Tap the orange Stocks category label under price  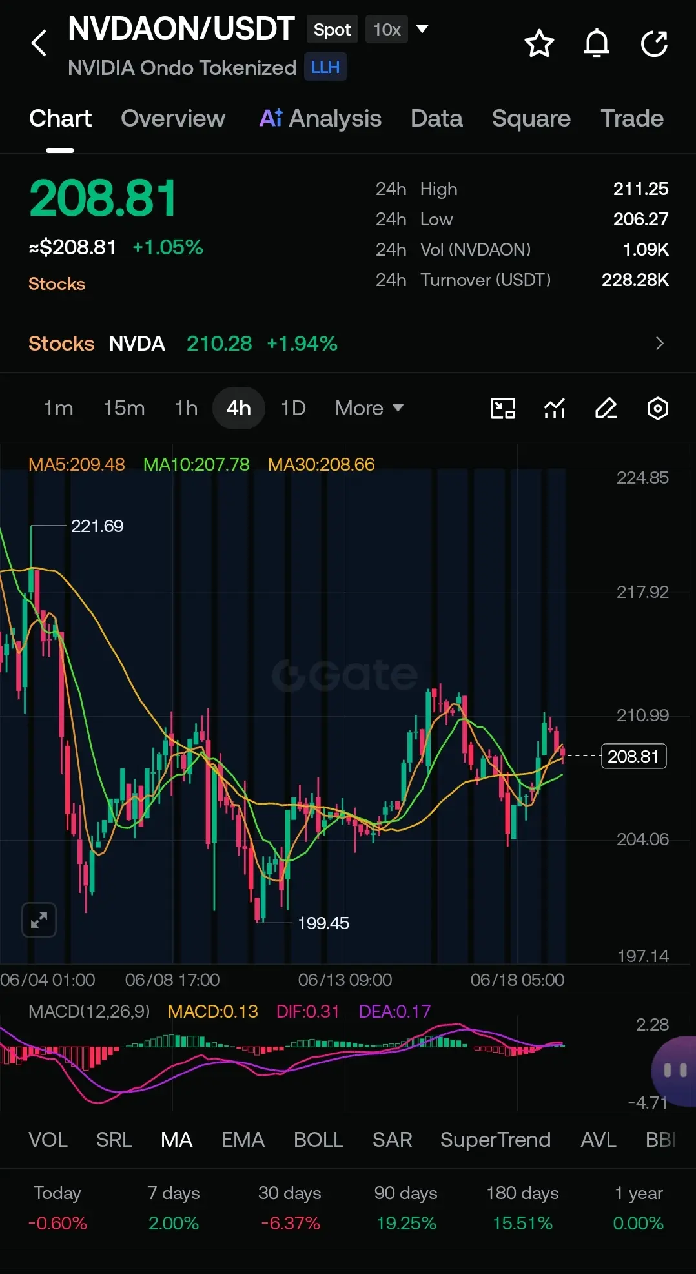coord(57,284)
